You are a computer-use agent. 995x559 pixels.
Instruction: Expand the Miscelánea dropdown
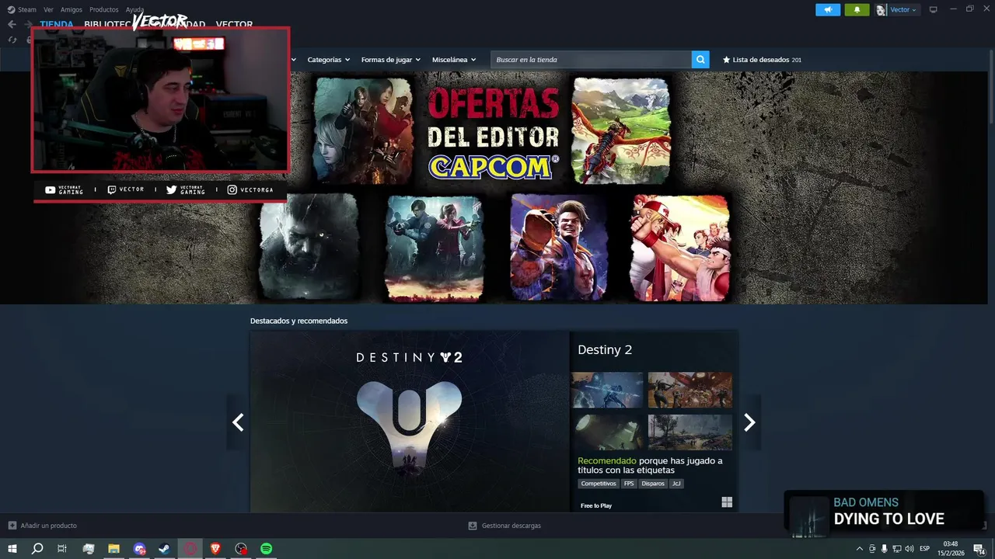[x=456, y=60]
